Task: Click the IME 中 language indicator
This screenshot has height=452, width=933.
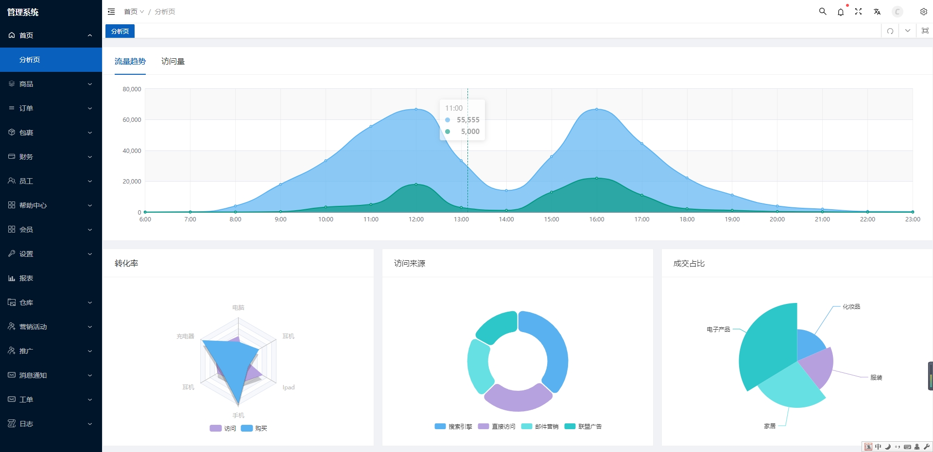Action: click(x=878, y=447)
